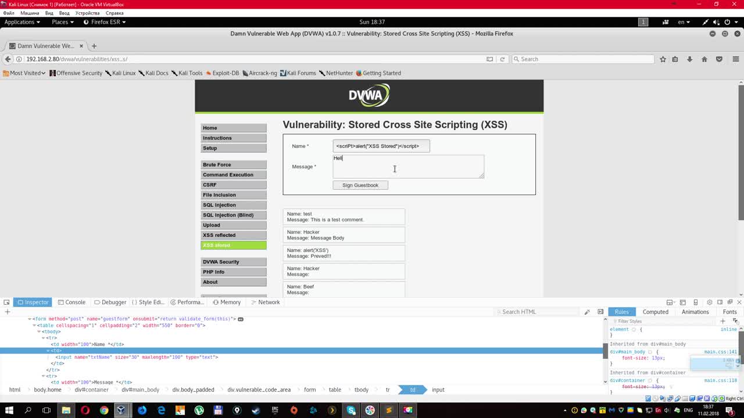744x418 pixels.
Task: Open Firefox downloads arrow icon
Action: [x=689, y=59]
